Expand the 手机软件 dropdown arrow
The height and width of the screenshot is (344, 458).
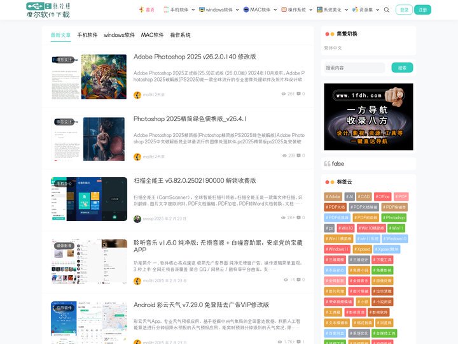click(x=193, y=10)
